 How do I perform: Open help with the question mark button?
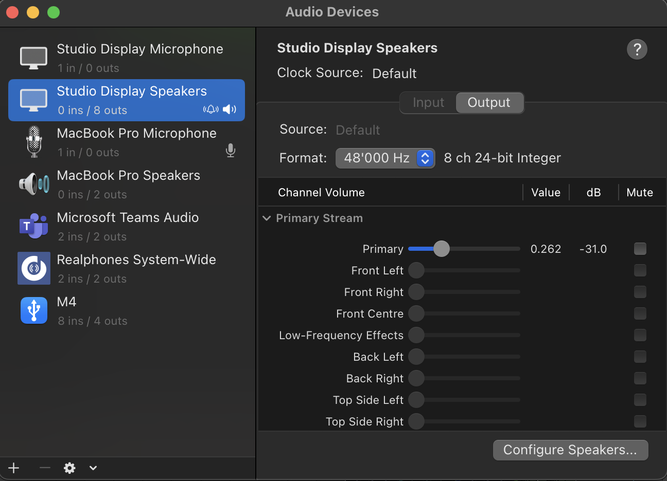(x=637, y=50)
